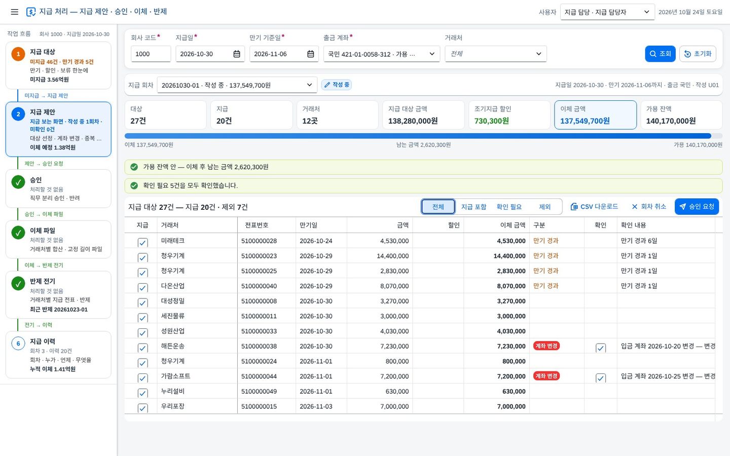The height and width of the screenshot is (456, 730).
Task: Click the payment app logo icon
Action: point(31,12)
